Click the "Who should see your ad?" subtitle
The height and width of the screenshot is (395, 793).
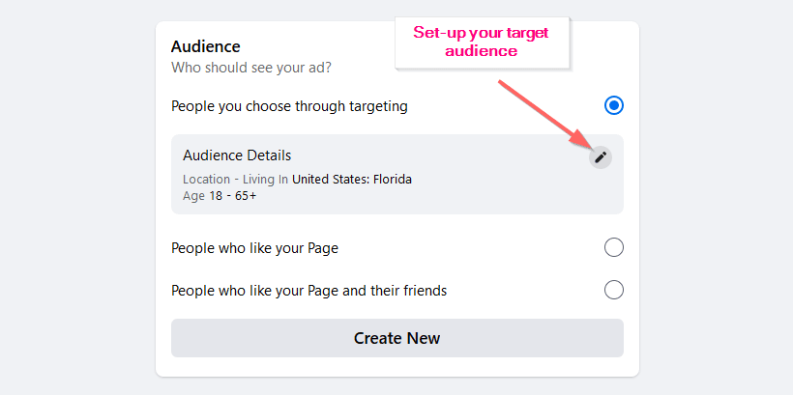coord(250,68)
